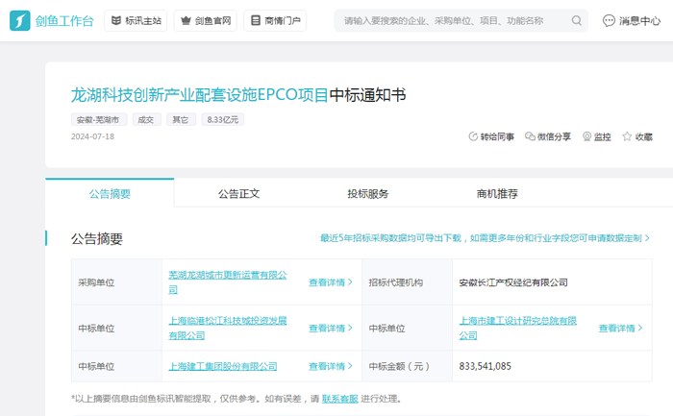Click 转给同事 forward icon
673x416 pixels.
473,136
